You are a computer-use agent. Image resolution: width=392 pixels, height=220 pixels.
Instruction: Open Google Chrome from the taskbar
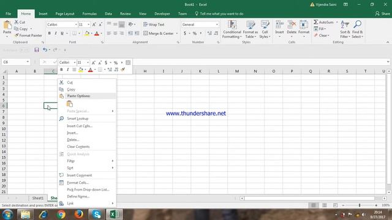[x=61, y=215]
